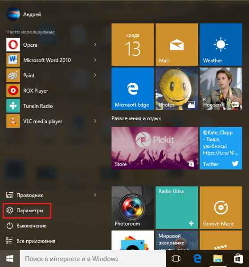Show Все приложения list

[31, 241]
